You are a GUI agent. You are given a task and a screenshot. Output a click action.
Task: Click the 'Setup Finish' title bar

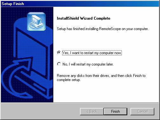point(80,4)
